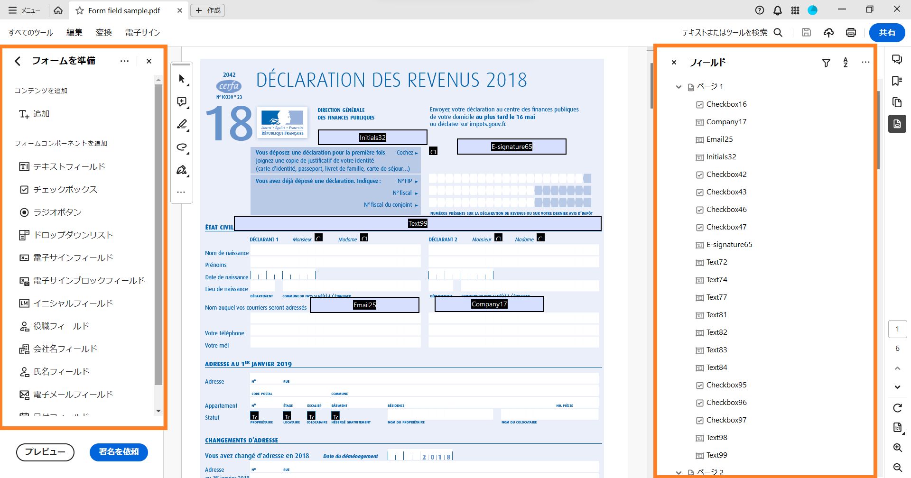Click the A-Z sort fields icon

tap(846, 62)
